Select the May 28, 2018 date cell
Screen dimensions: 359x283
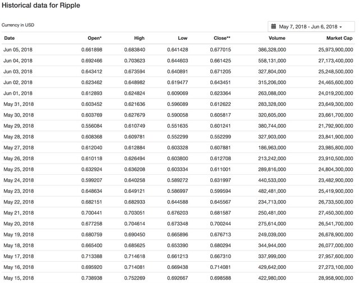[x=19, y=137]
